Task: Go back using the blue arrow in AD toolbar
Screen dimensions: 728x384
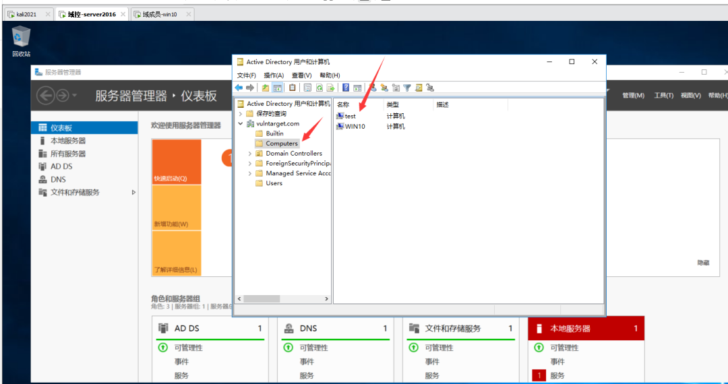Action: coord(239,88)
